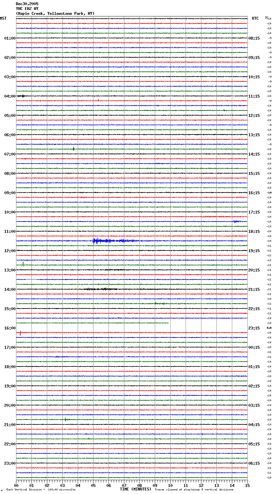This screenshot has width=273, height=494.
Task: Click the green spike on the 20:45 trace
Action: pos(66,419)
